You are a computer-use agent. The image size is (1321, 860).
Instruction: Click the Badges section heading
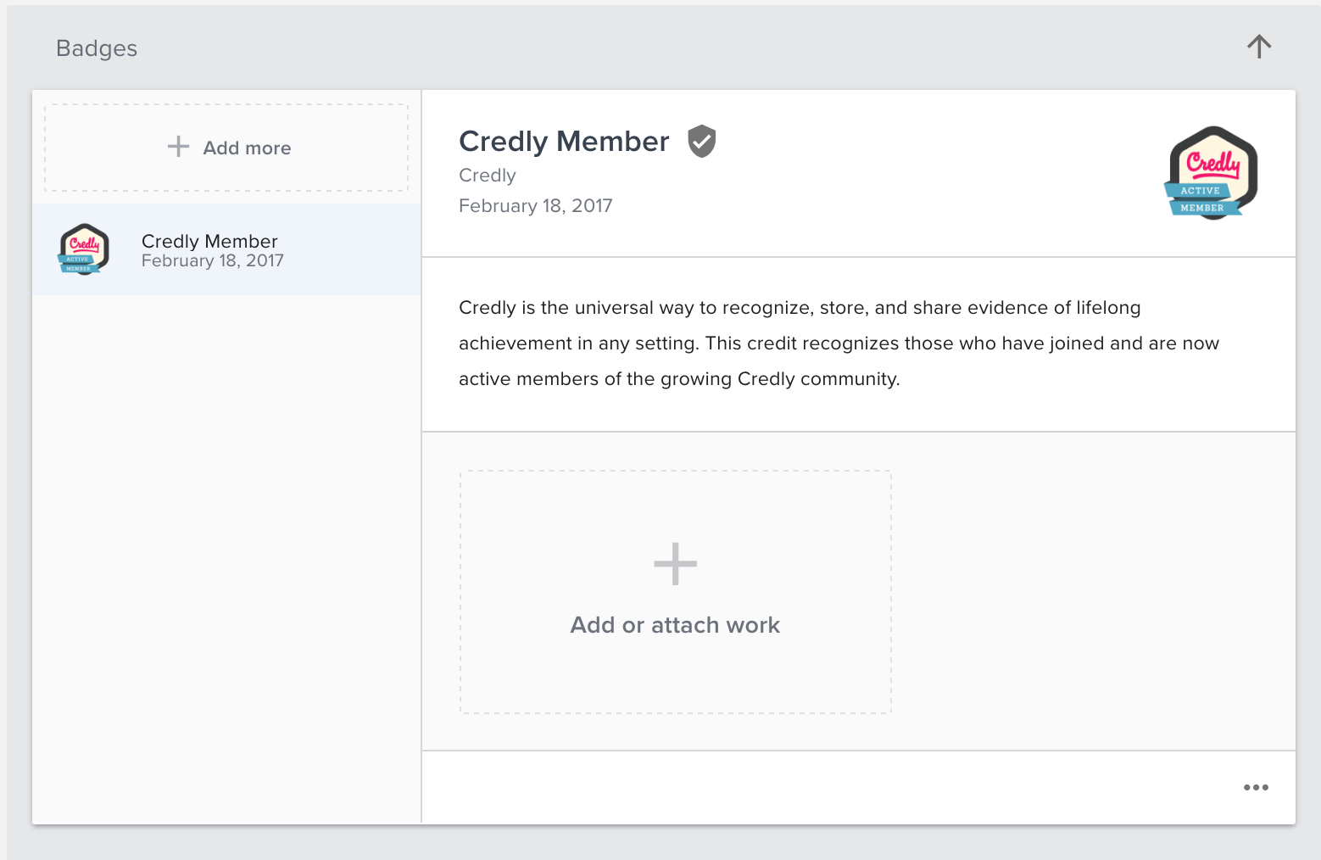(x=97, y=48)
